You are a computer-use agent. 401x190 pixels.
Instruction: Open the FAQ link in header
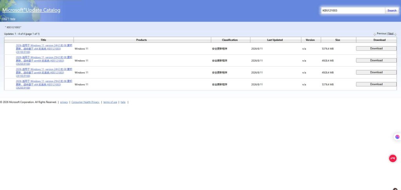tap(5, 19)
